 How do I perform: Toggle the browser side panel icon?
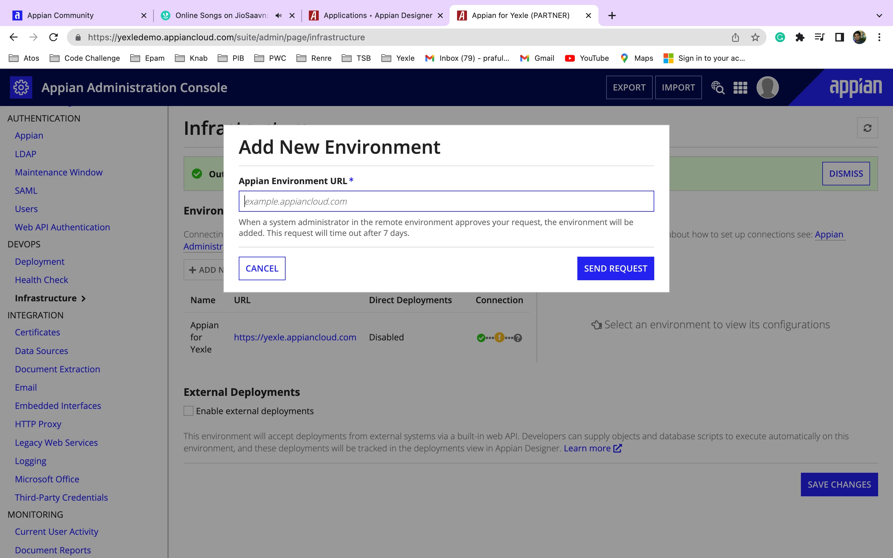coord(839,37)
